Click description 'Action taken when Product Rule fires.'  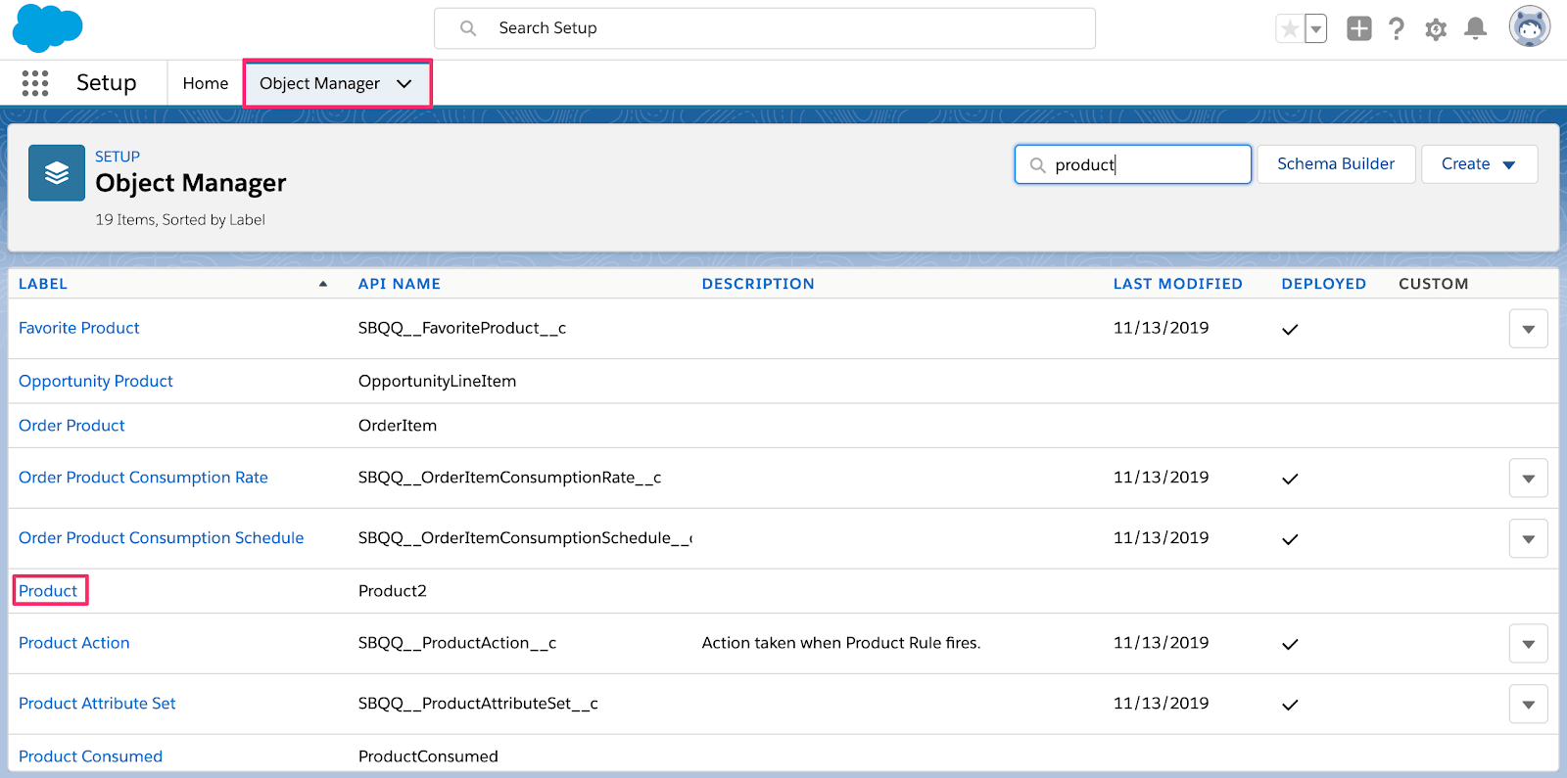(841, 643)
